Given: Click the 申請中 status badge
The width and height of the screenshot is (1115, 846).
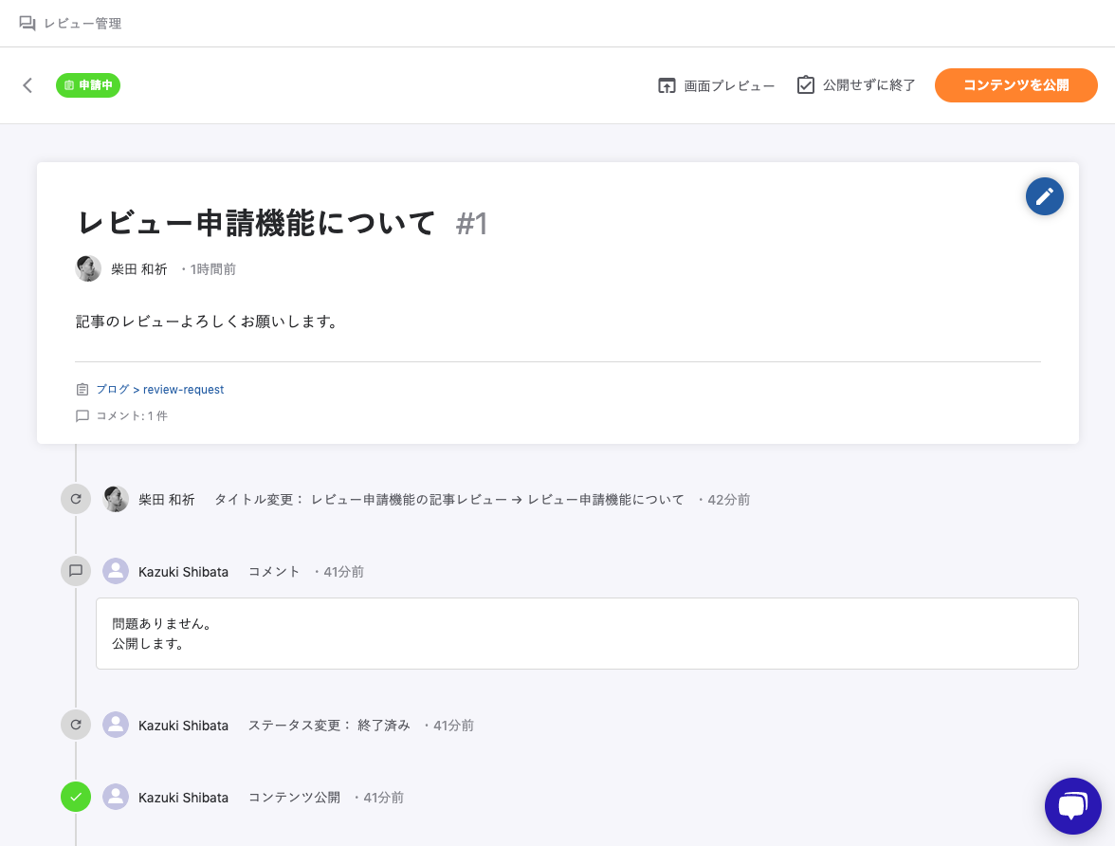Looking at the screenshot, I should 88,85.
